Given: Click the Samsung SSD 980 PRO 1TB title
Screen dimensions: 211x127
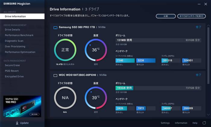Looking at the screenshot, I should (77, 27).
